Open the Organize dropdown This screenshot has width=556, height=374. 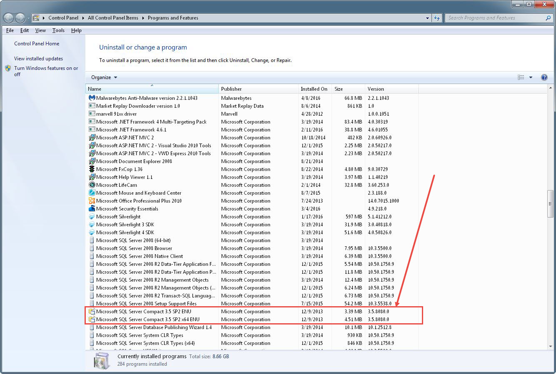(104, 77)
